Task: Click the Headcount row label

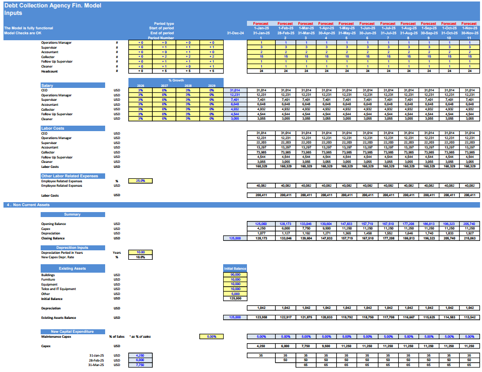Action: 50,71
